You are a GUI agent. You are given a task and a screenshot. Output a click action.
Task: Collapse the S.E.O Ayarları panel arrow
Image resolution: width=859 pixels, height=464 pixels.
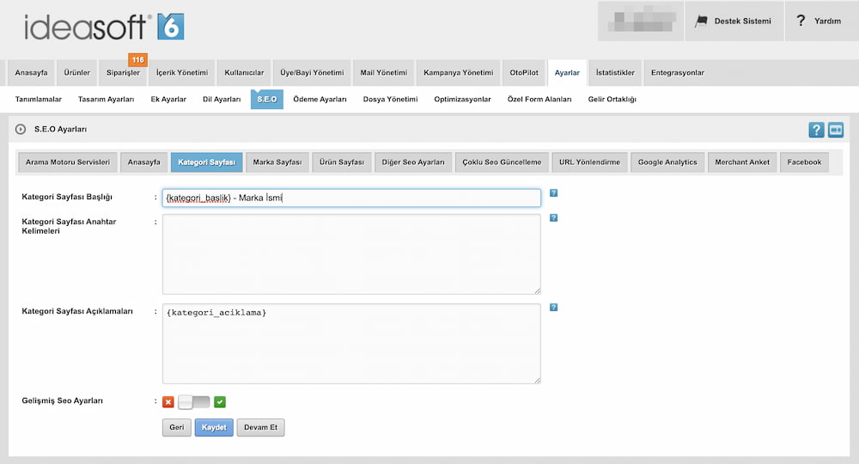tap(21, 130)
